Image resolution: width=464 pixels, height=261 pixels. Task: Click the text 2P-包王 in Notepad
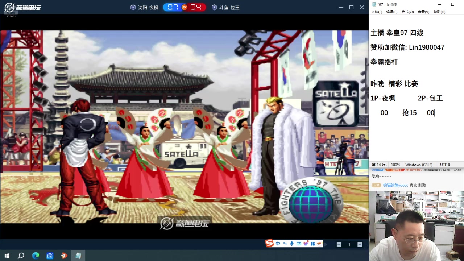click(x=430, y=98)
